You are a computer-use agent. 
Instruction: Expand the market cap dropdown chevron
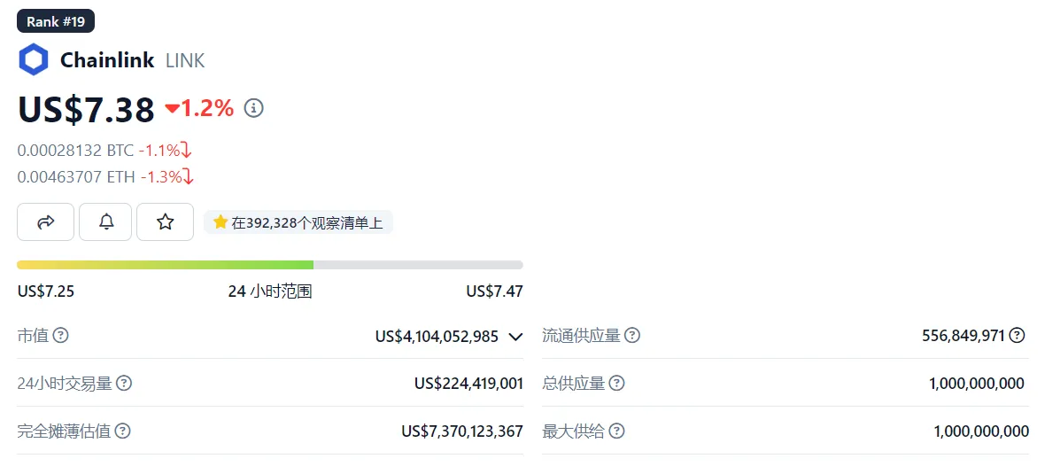point(515,337)
